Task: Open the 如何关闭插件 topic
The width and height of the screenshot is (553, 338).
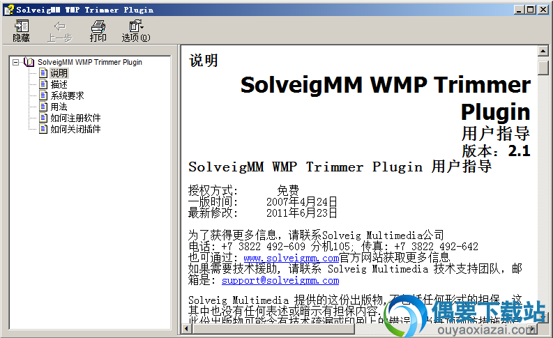Action: point(75,130)
